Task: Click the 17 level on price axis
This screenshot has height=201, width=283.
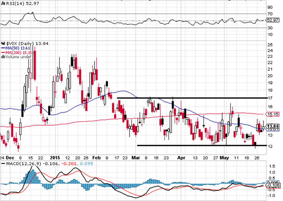Action: pos(270,98)
